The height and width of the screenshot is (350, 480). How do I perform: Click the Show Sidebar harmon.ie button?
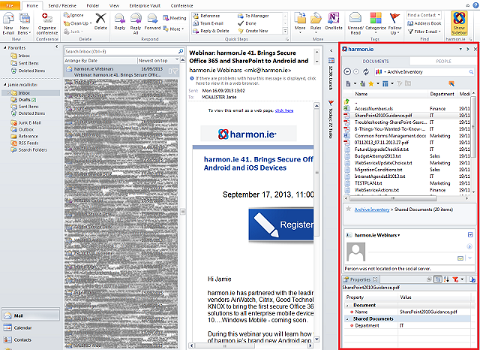tap(459, 23)
